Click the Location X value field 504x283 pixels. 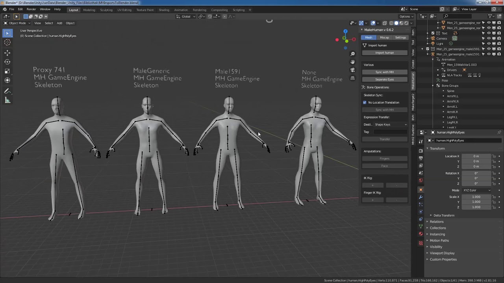(476, 156)
